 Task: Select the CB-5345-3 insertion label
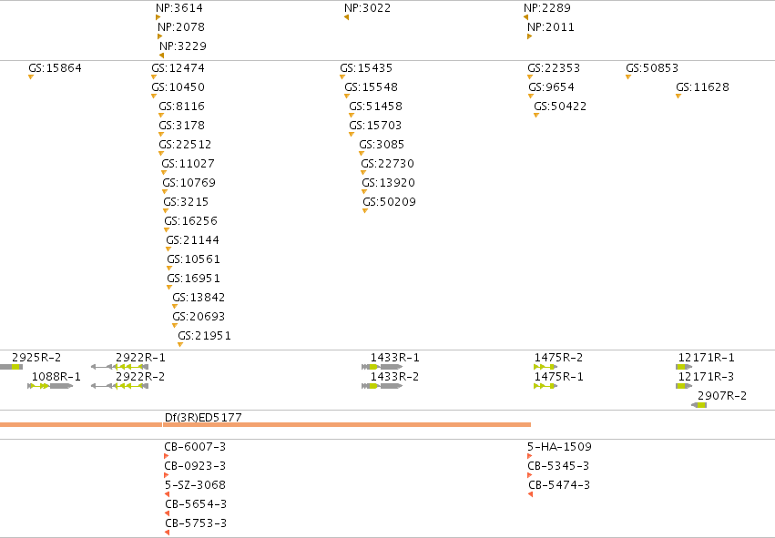[x=558, y=466]
